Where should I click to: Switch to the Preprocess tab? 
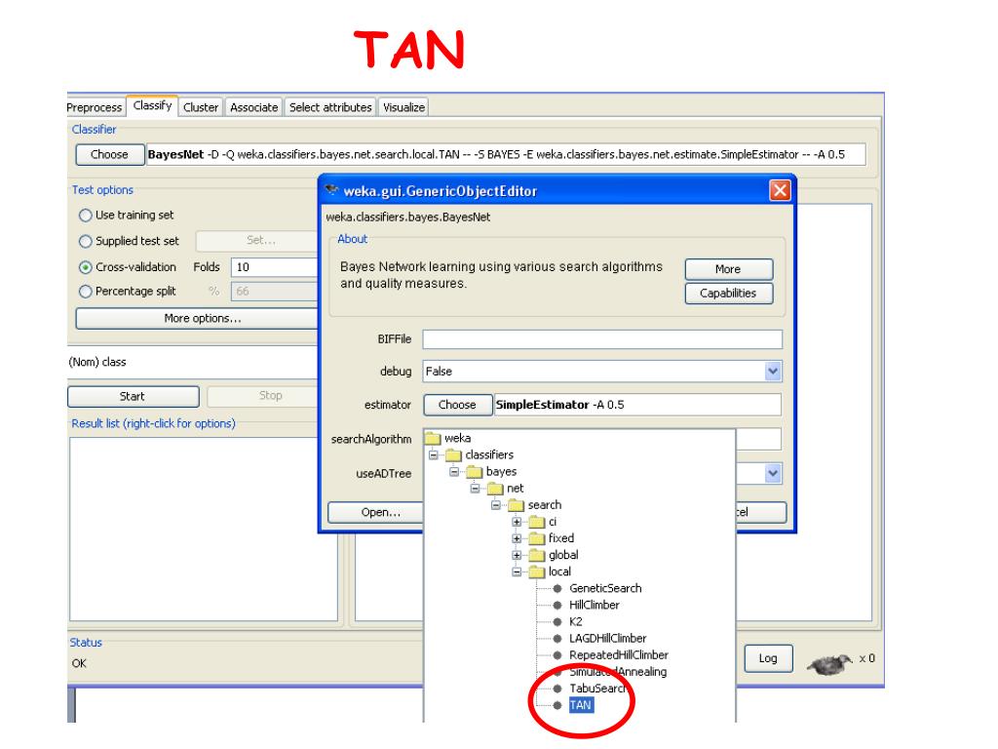(95, 107)
